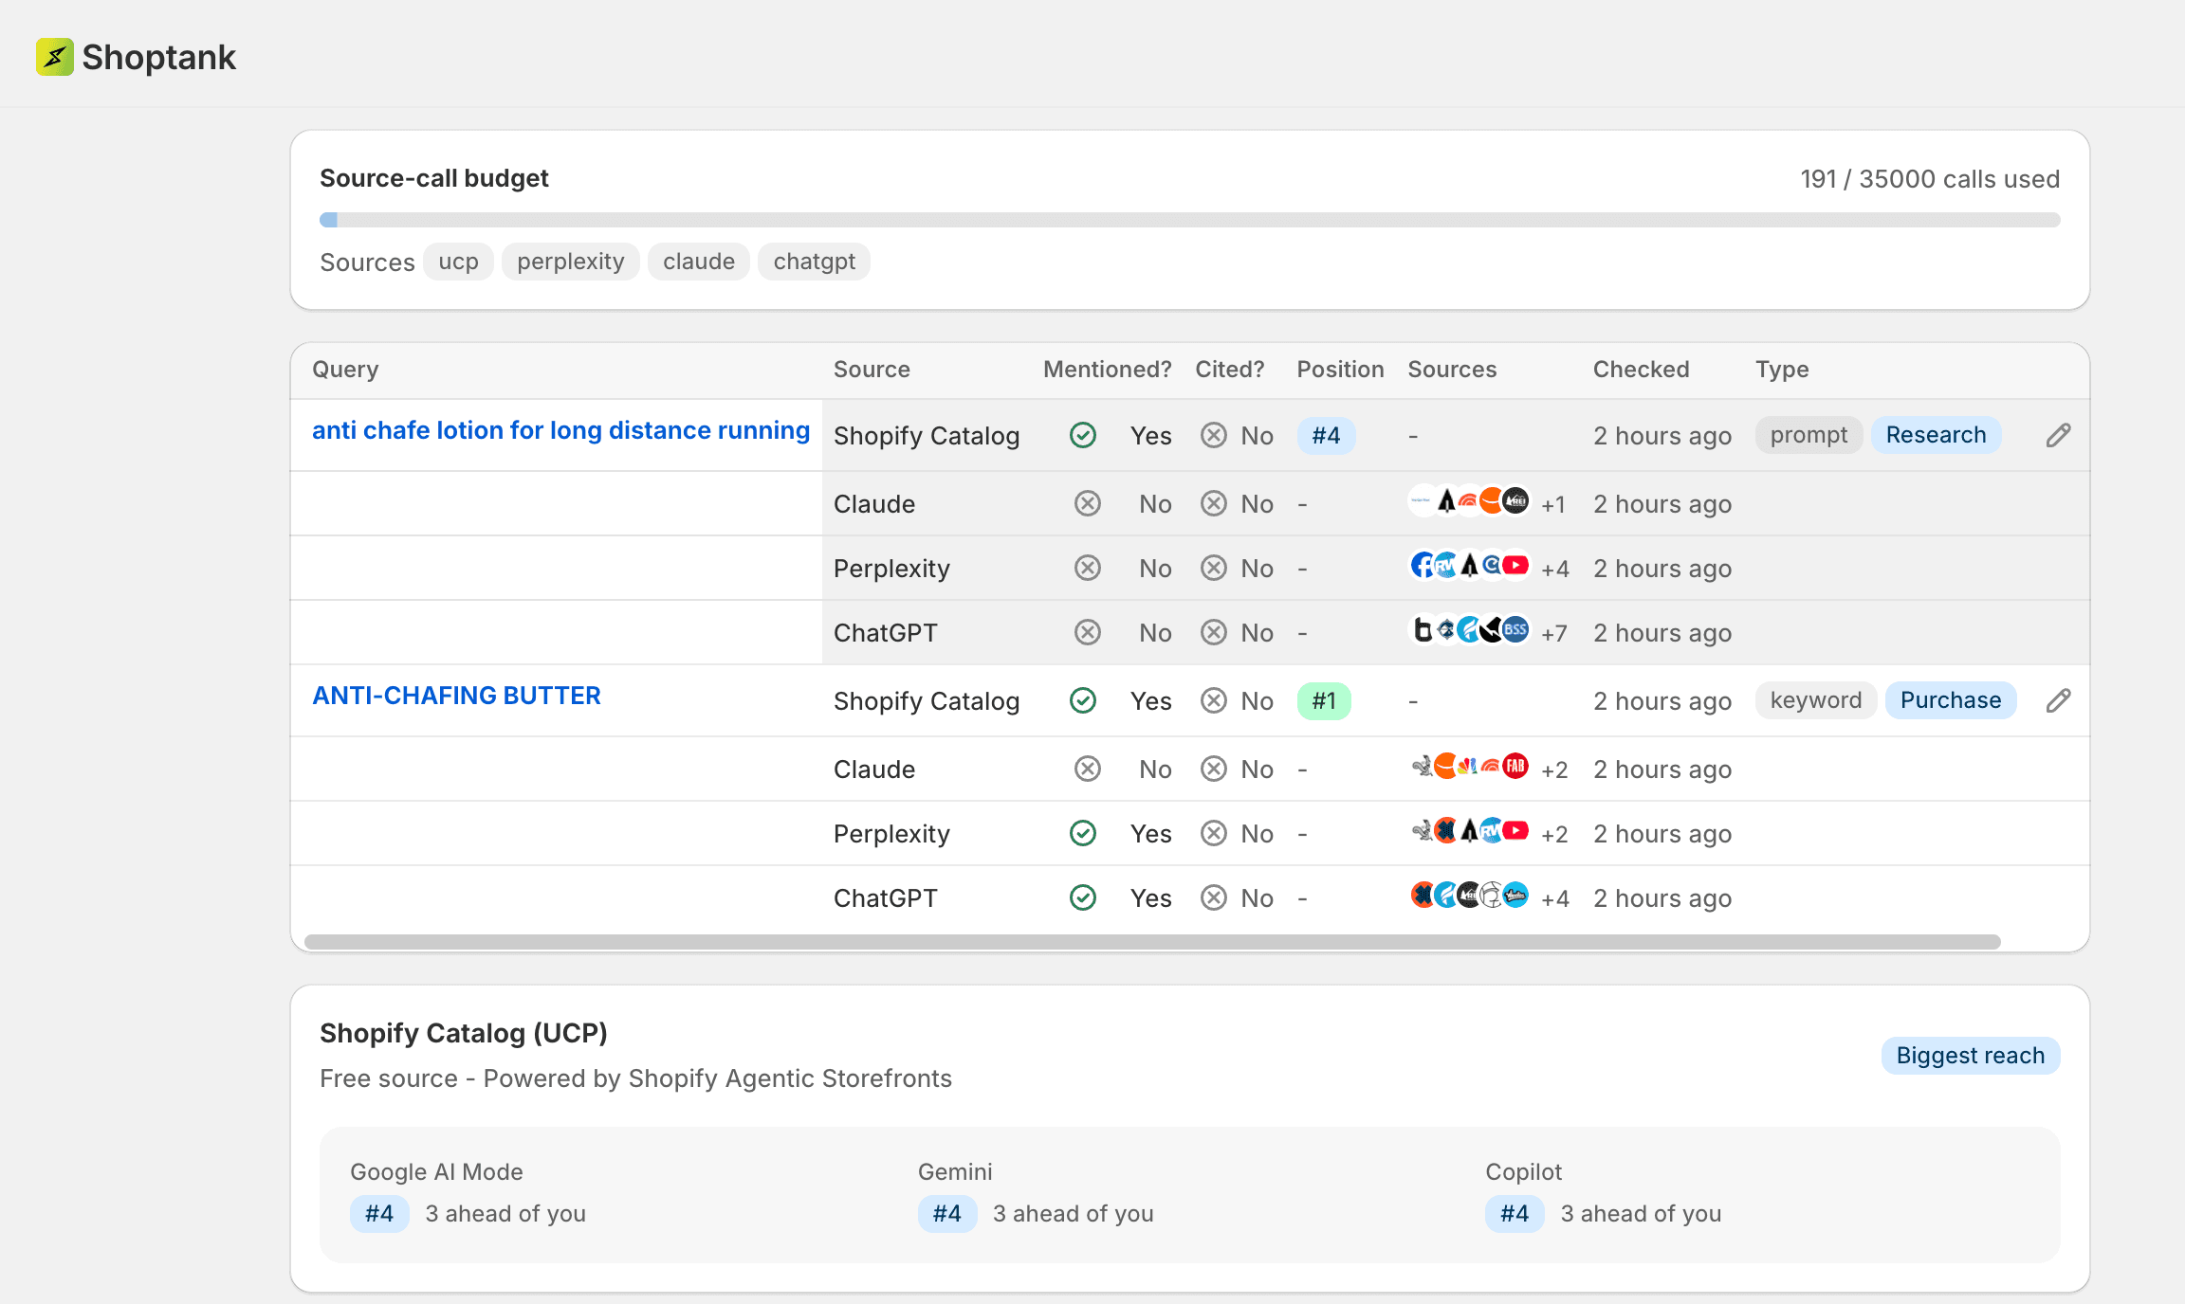Screen dimensions: 2185x1304
Task: Click Mentioned X icon in first ChatGPT row
Action: coord(1088,632)
